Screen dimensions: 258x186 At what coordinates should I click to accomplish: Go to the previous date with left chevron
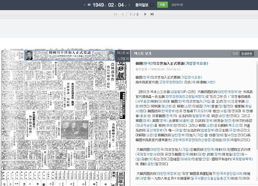tap(85, 5)
